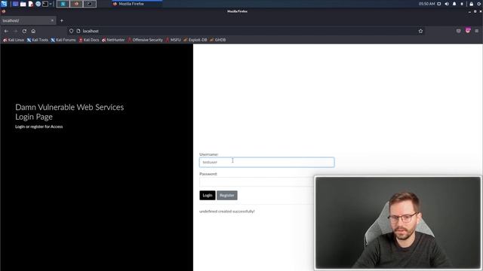Open the clock showing 05:50 AM
Screen dimensions: 483x271
point(426,4)
